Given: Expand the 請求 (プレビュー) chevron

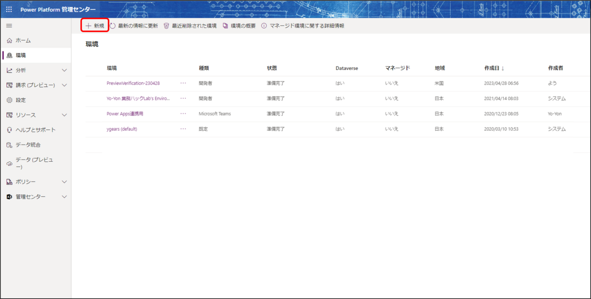Looking at the screenshot, I should (x=64, y=85).
